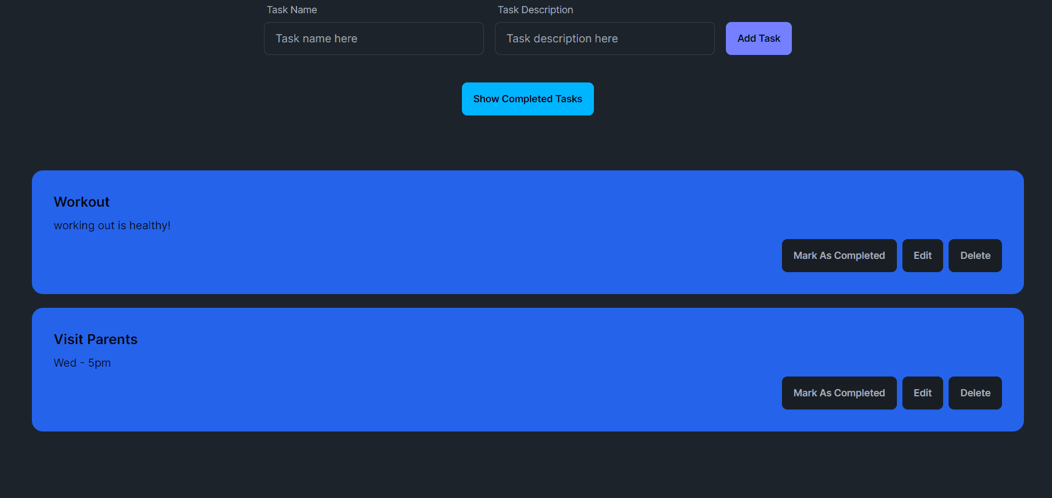Select the Workout task title
The image size is (1052, 498).
(x=81, y=202)
